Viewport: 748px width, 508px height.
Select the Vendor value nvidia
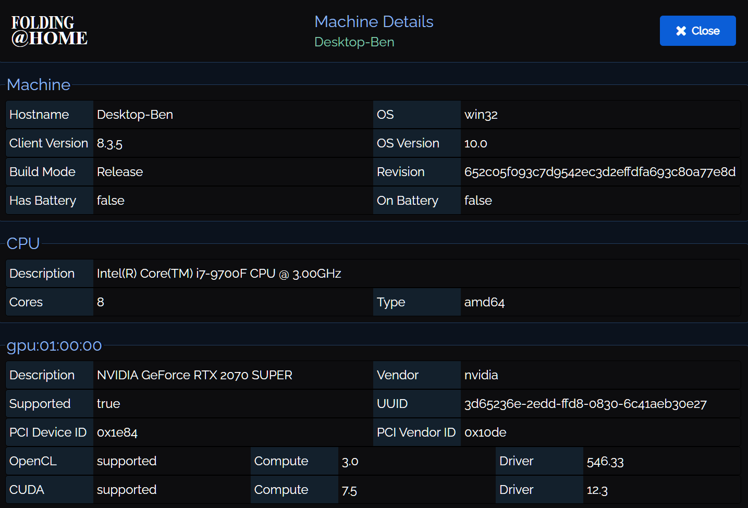pos(481,375)
